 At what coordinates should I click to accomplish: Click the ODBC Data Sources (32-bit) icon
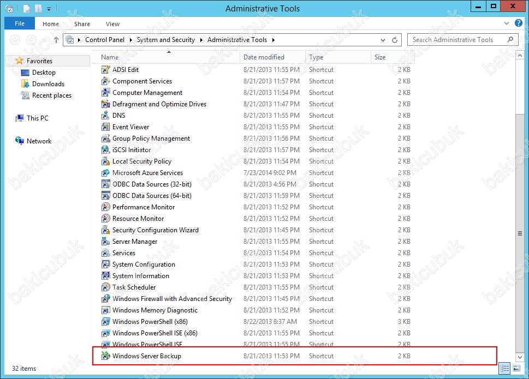pyautogui.click(x=105, y=184)
